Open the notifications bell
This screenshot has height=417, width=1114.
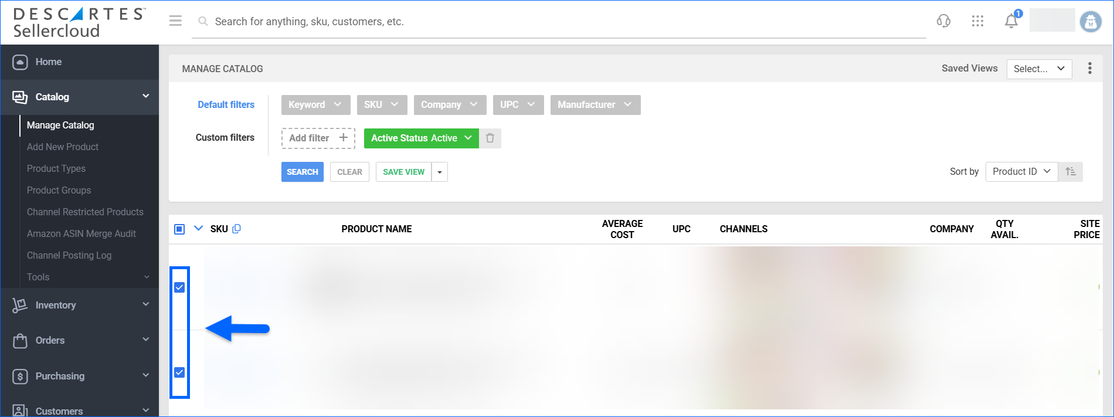point(1011,21)
